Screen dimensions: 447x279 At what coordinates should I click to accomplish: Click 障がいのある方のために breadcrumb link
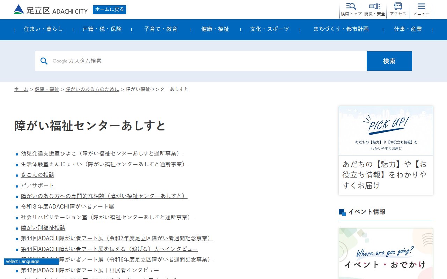click(x=92, y=89)
